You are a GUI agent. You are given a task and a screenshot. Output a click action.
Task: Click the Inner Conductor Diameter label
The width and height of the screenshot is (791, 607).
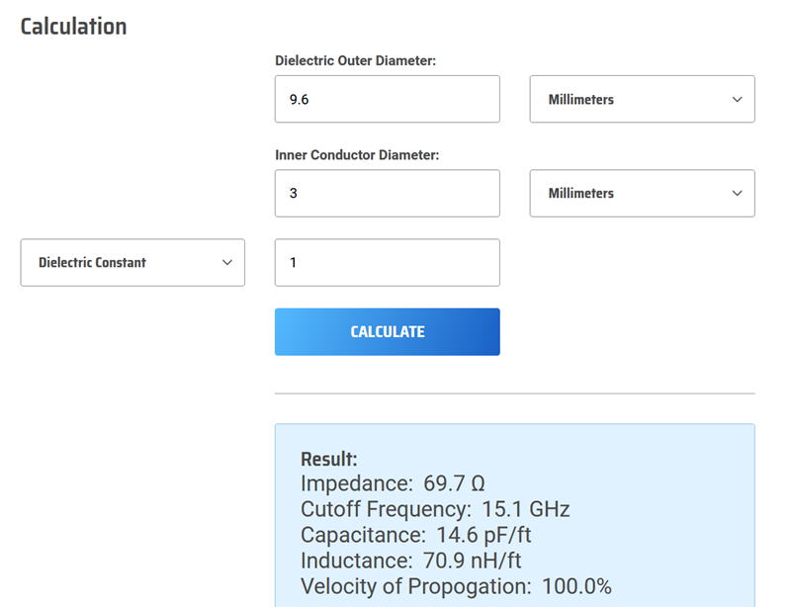click(357, 155)
